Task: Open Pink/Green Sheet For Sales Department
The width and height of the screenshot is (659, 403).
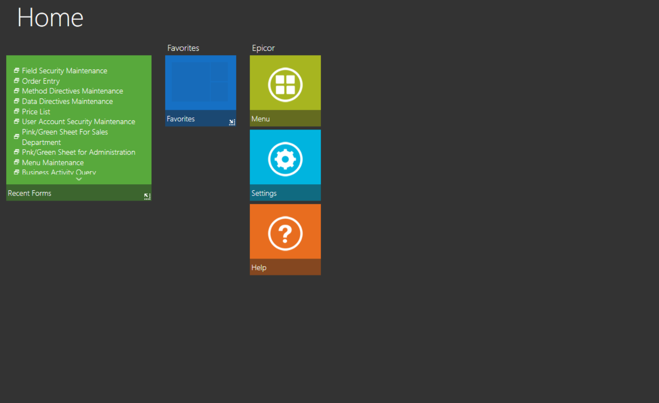Action: pos(65,137)
